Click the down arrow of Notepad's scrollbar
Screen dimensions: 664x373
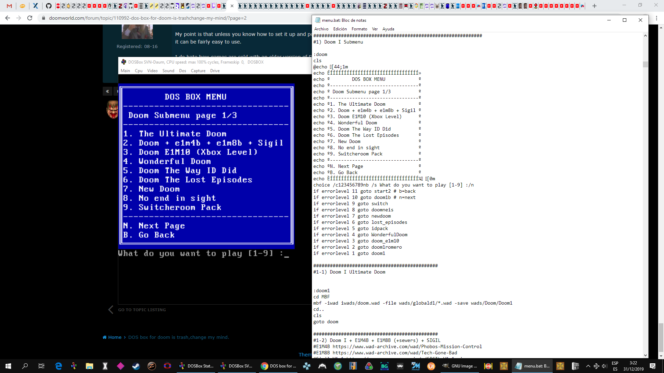coord(645,355)
